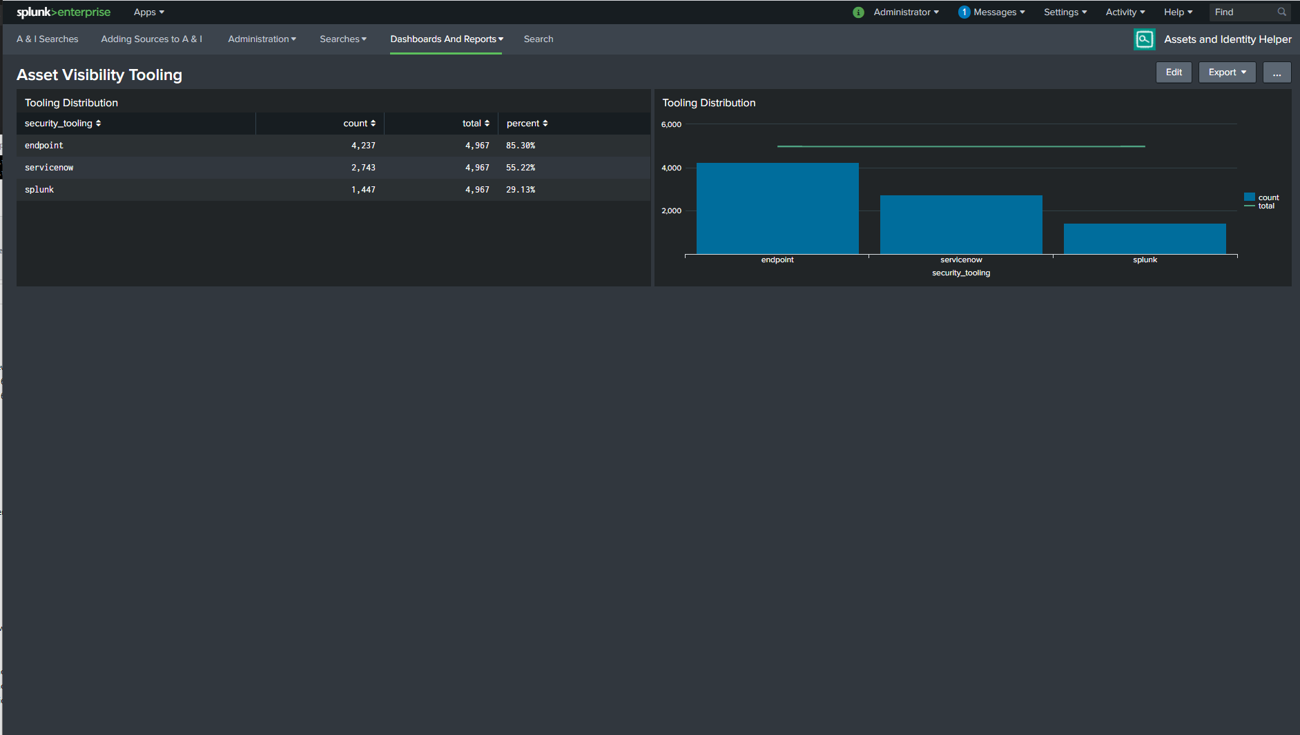This screenshot has width=1300, height=735.
Task: Click the endpoint x-axis label
Action: click(x=777, y=260)
